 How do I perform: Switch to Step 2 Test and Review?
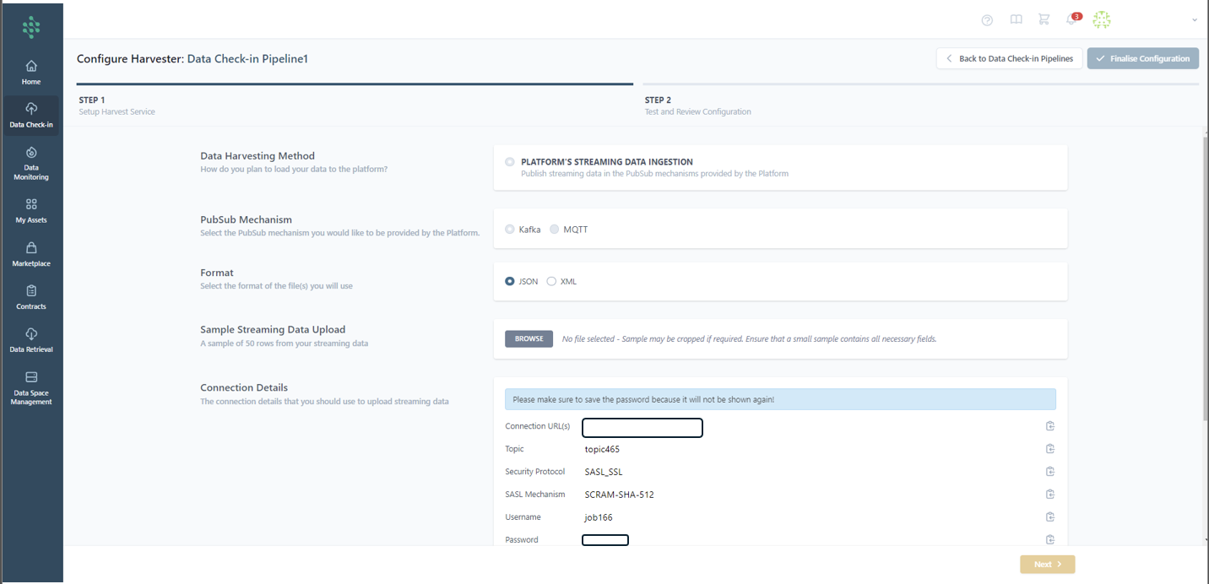click(697, 105)
